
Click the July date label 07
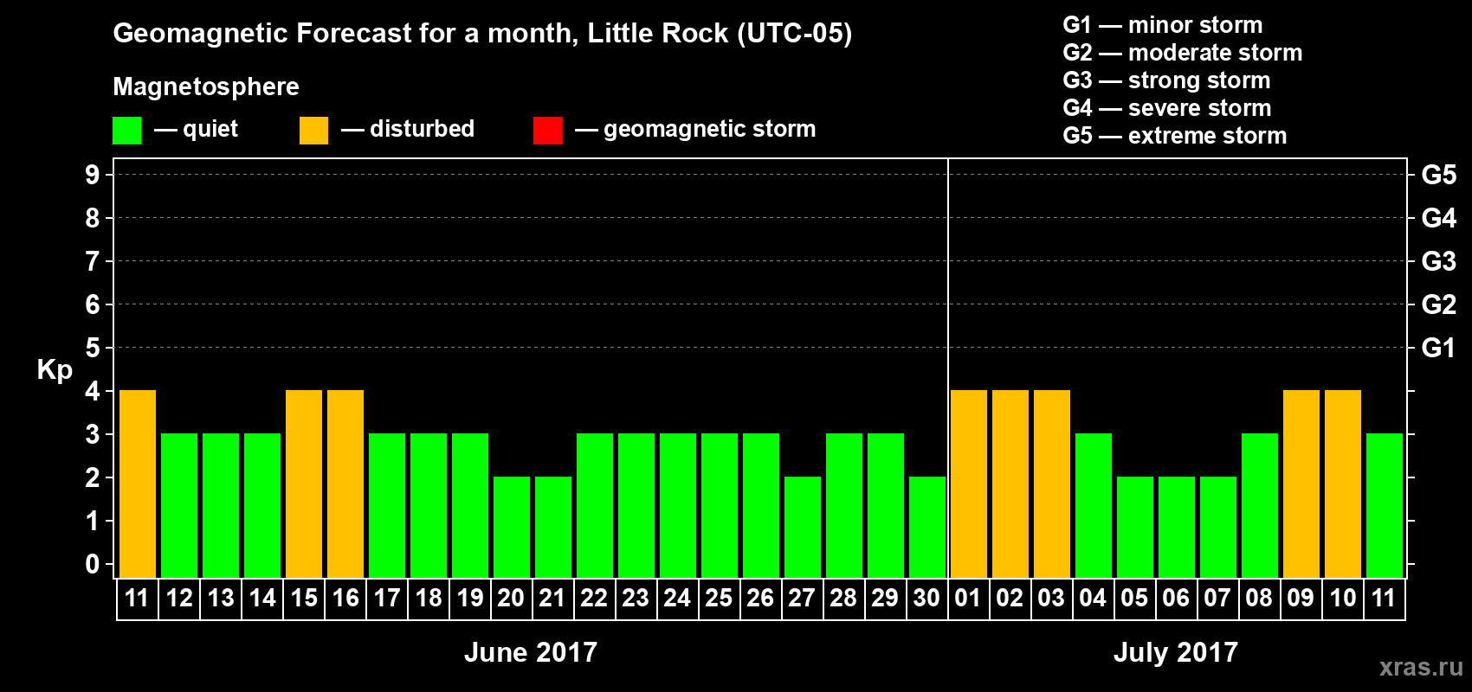(1217, 599)
